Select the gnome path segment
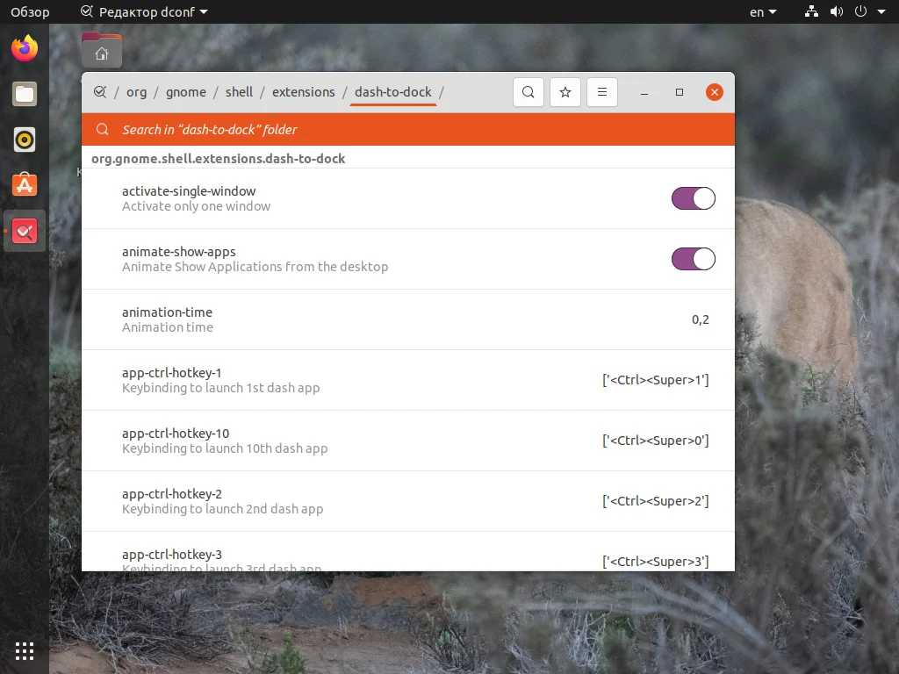 [185, 92]
